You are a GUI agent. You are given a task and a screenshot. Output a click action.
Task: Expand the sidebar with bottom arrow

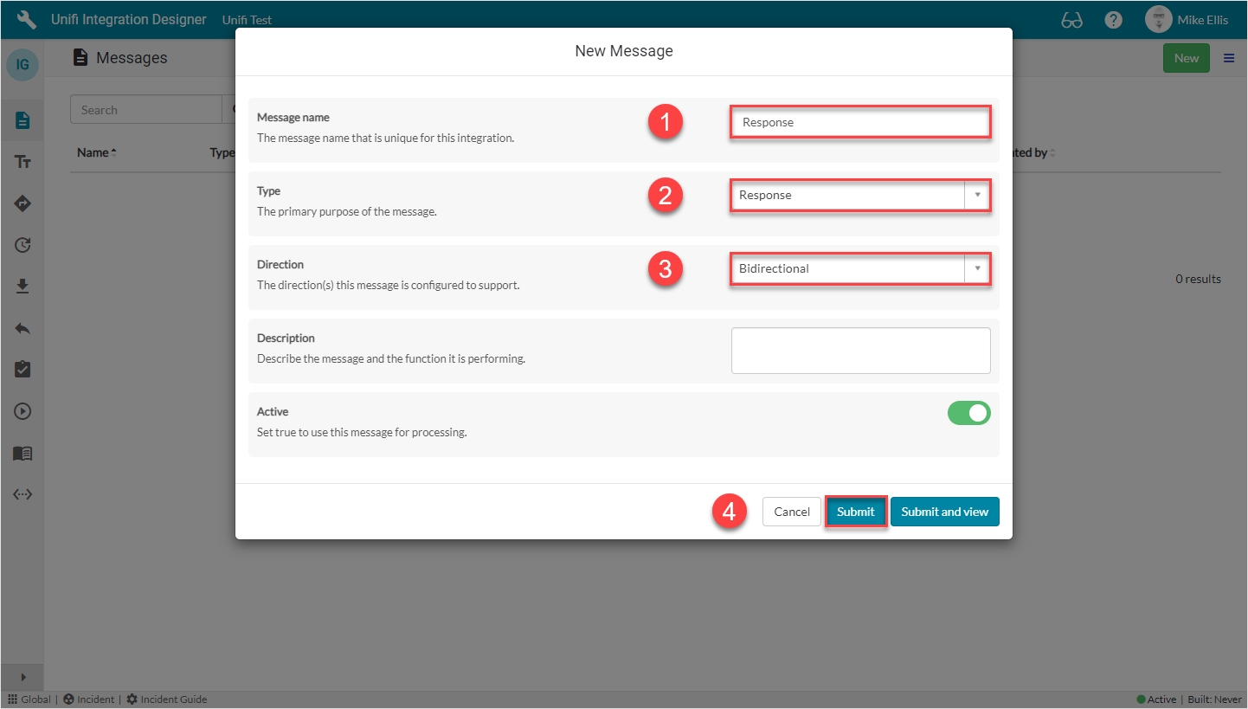click(x=23, y=677)
